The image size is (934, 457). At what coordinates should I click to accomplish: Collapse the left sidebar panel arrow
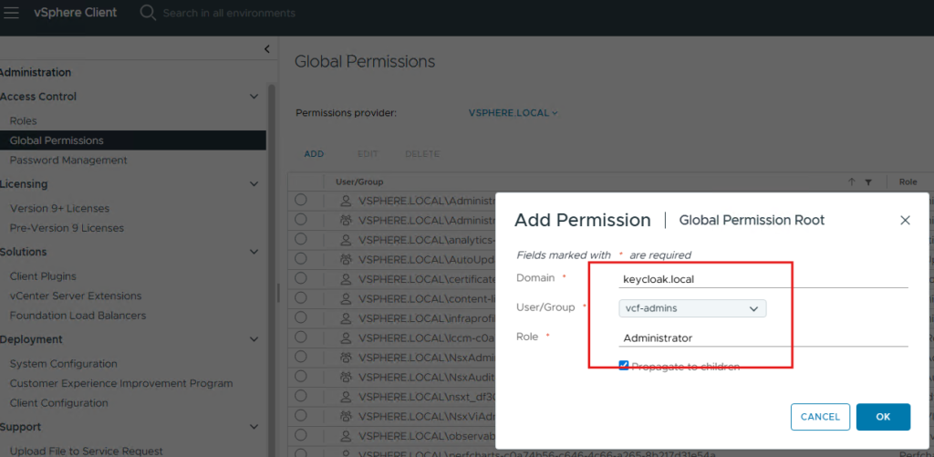click(x=266, y=49)
